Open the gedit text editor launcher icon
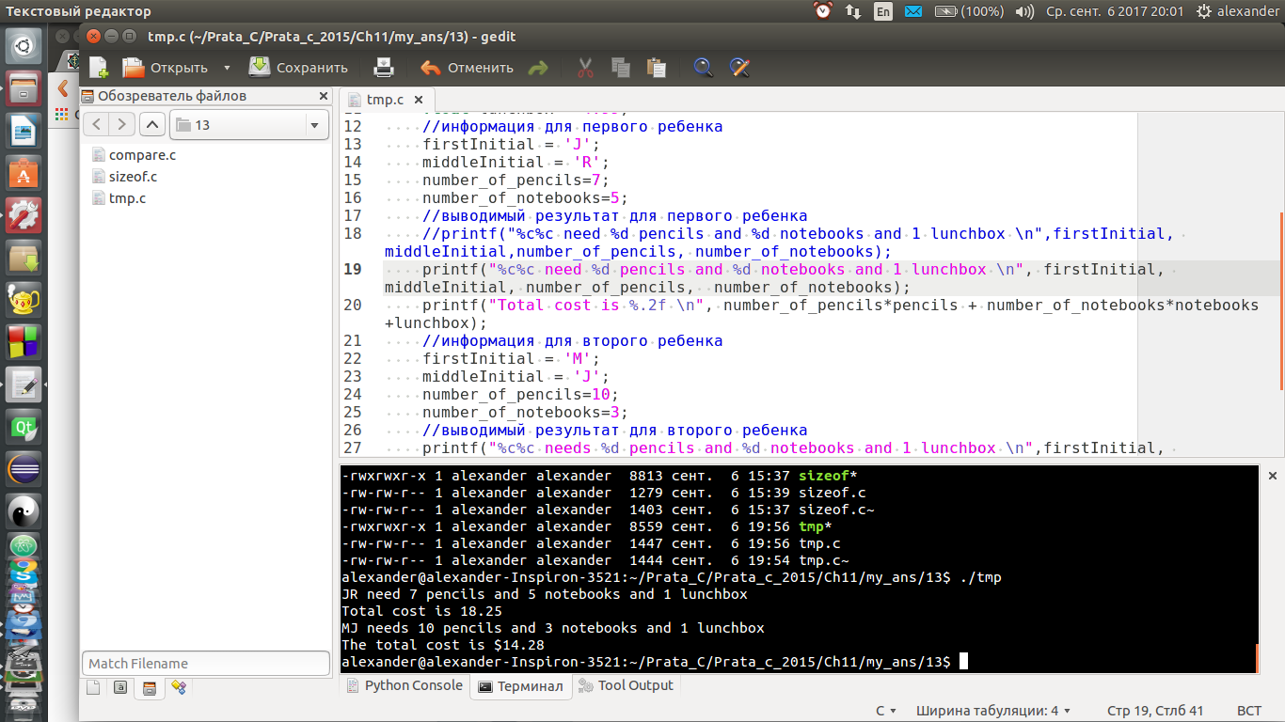The height and width of the screenshot is (722, 1285). pos(24,385)
